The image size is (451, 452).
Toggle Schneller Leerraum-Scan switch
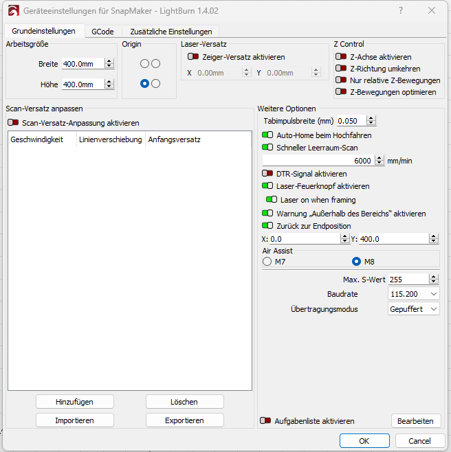(x=267, y=147)
